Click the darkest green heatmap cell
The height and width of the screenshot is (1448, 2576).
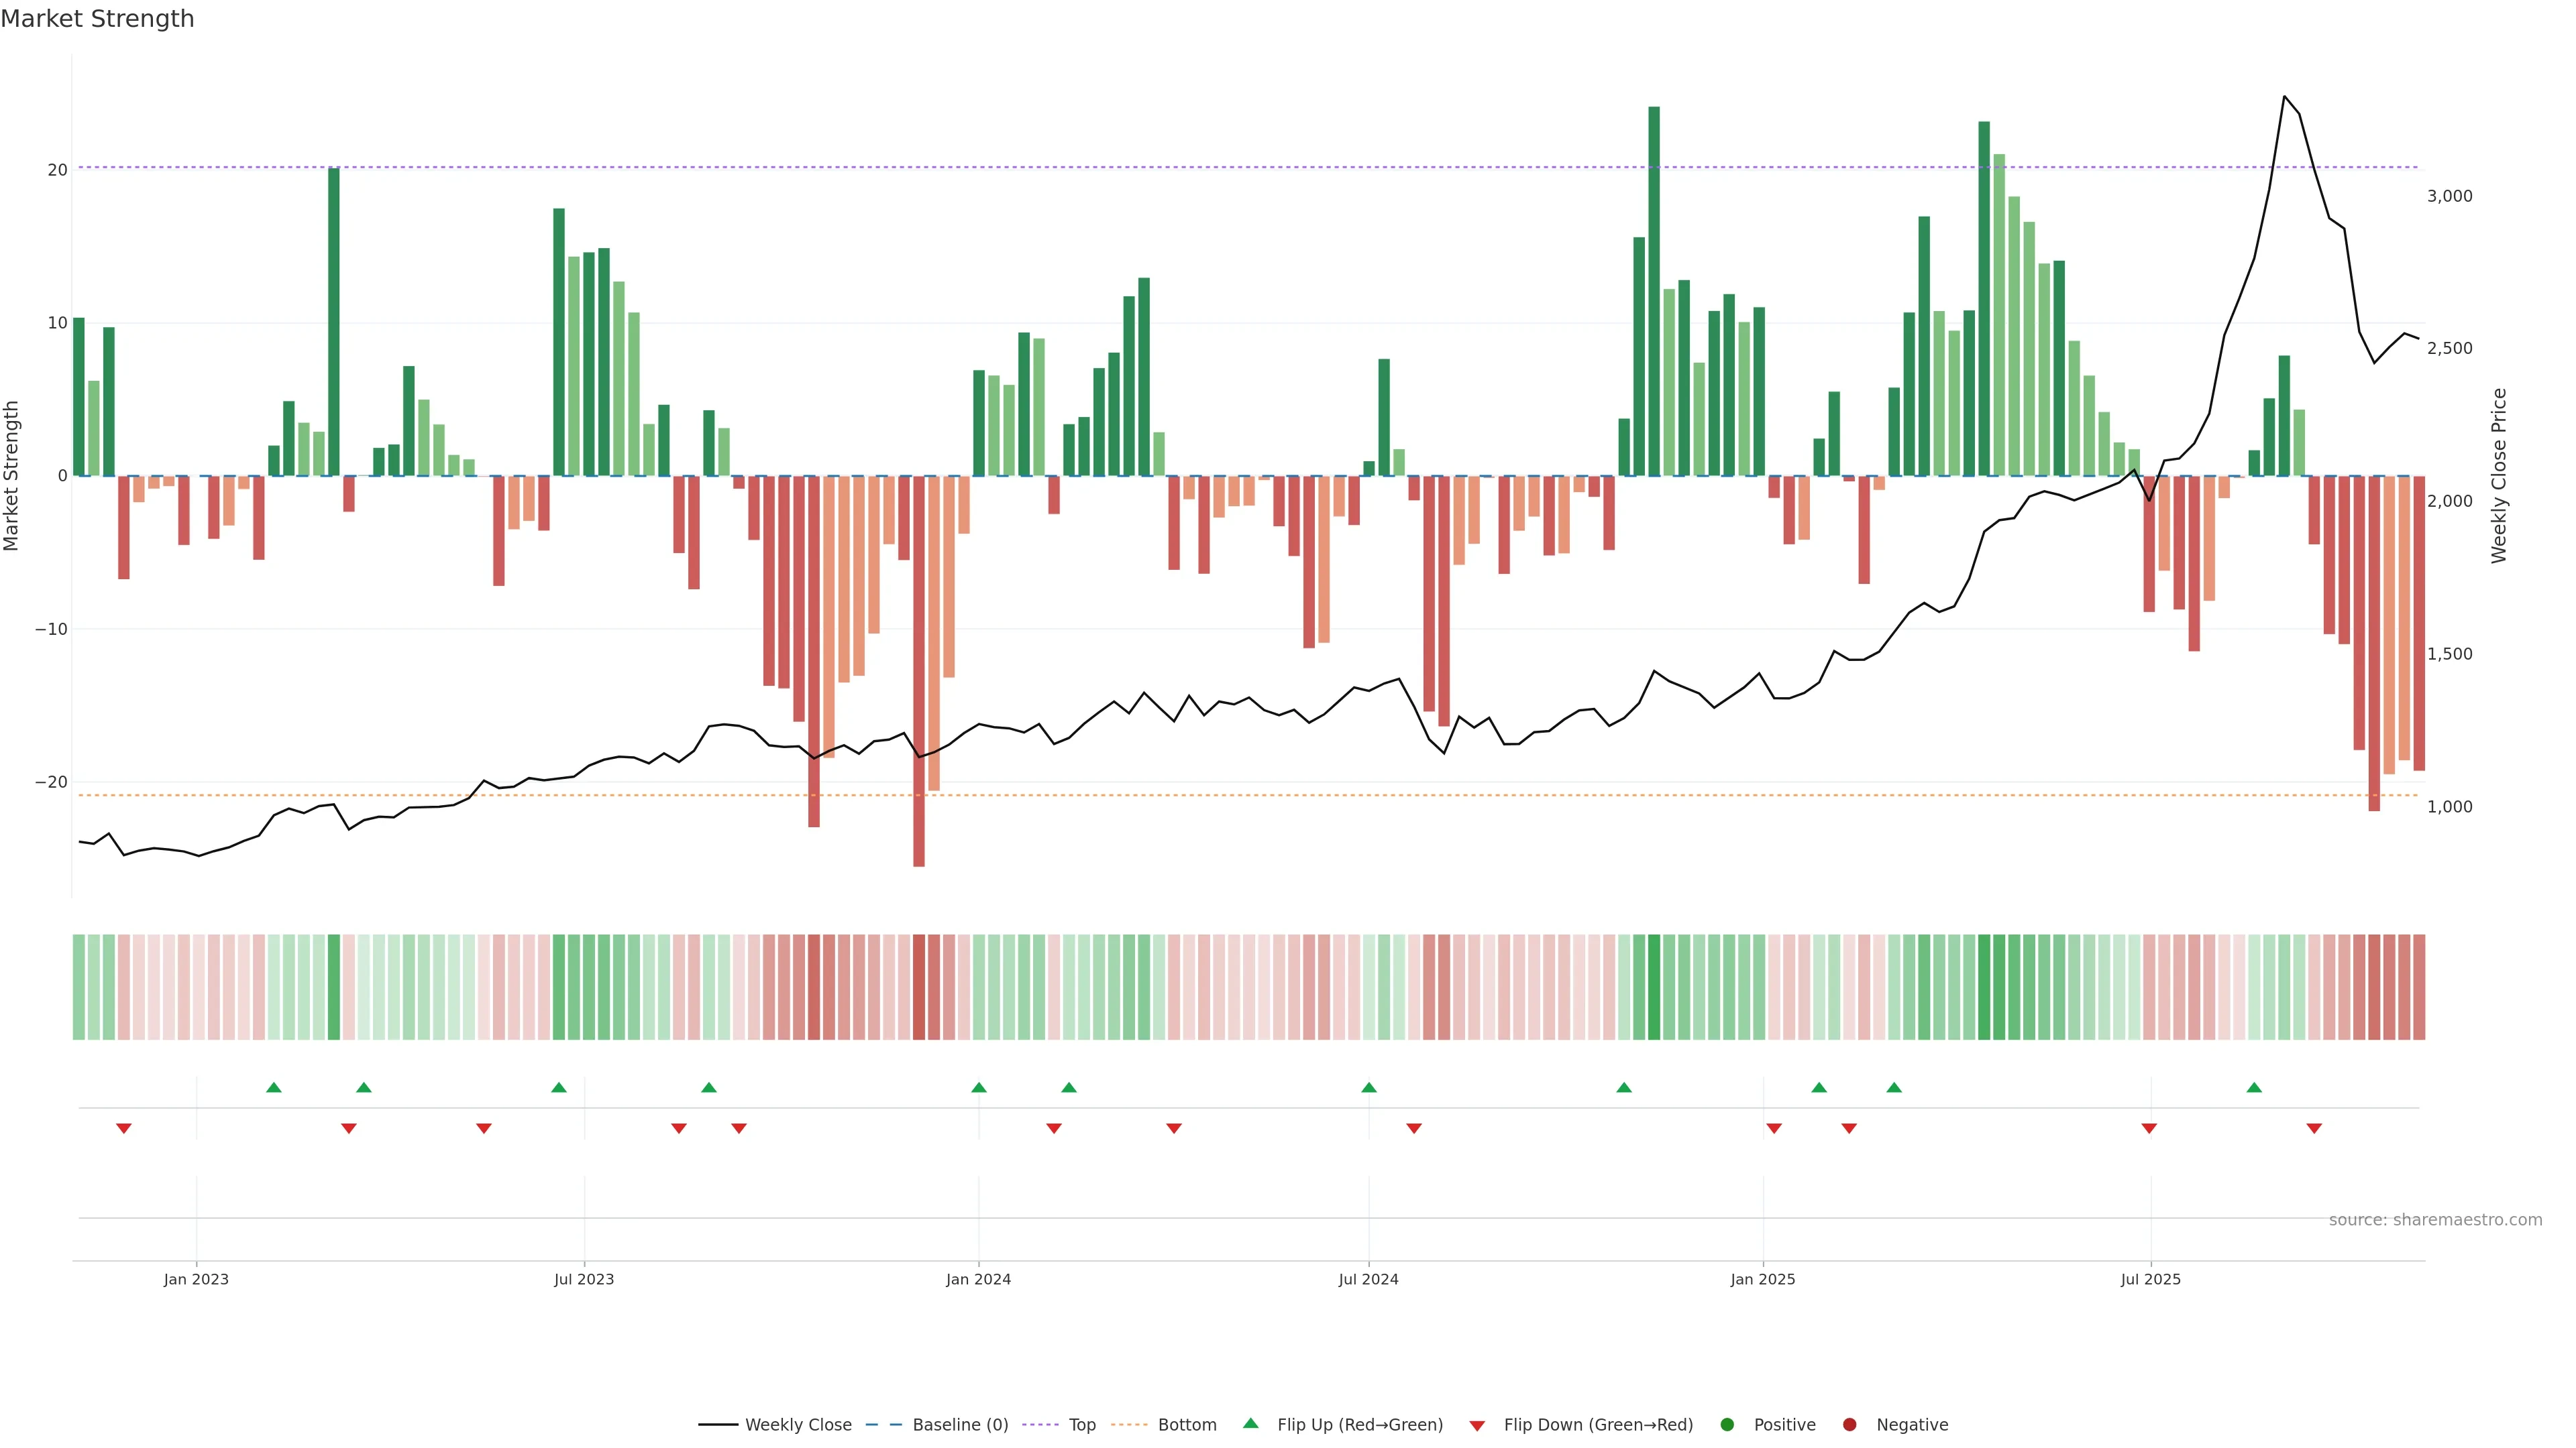pos(1654,987)
